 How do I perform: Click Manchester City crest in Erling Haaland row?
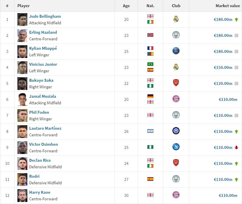tap(176, 35)
